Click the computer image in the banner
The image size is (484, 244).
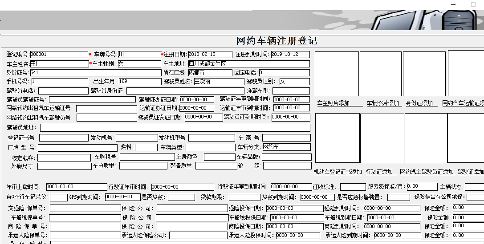tap(427, 20)
